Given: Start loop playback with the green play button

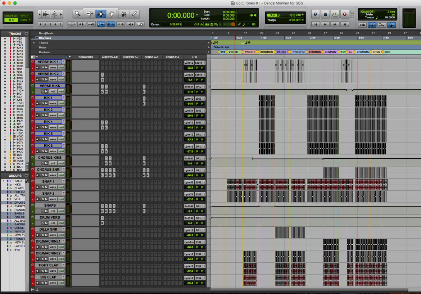Looking at the screenshot, I should pos(335,14).
